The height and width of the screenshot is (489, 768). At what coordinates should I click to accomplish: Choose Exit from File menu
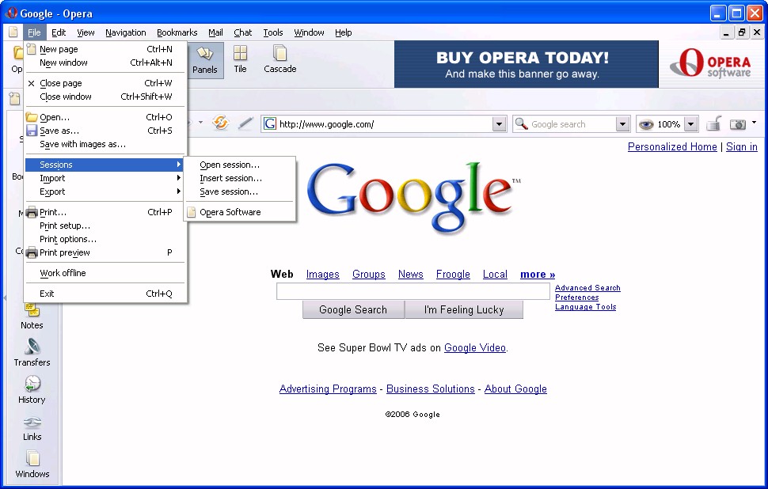click(x=105, y=294)
